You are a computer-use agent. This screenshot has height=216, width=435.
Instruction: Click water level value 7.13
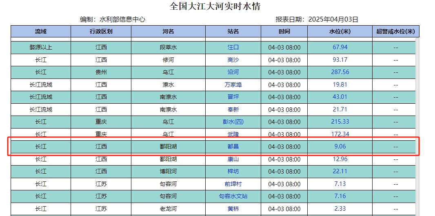340,183
